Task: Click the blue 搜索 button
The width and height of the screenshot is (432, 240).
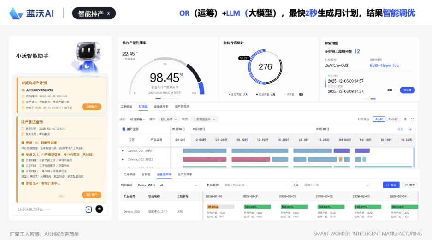Action: click(391, 185)
